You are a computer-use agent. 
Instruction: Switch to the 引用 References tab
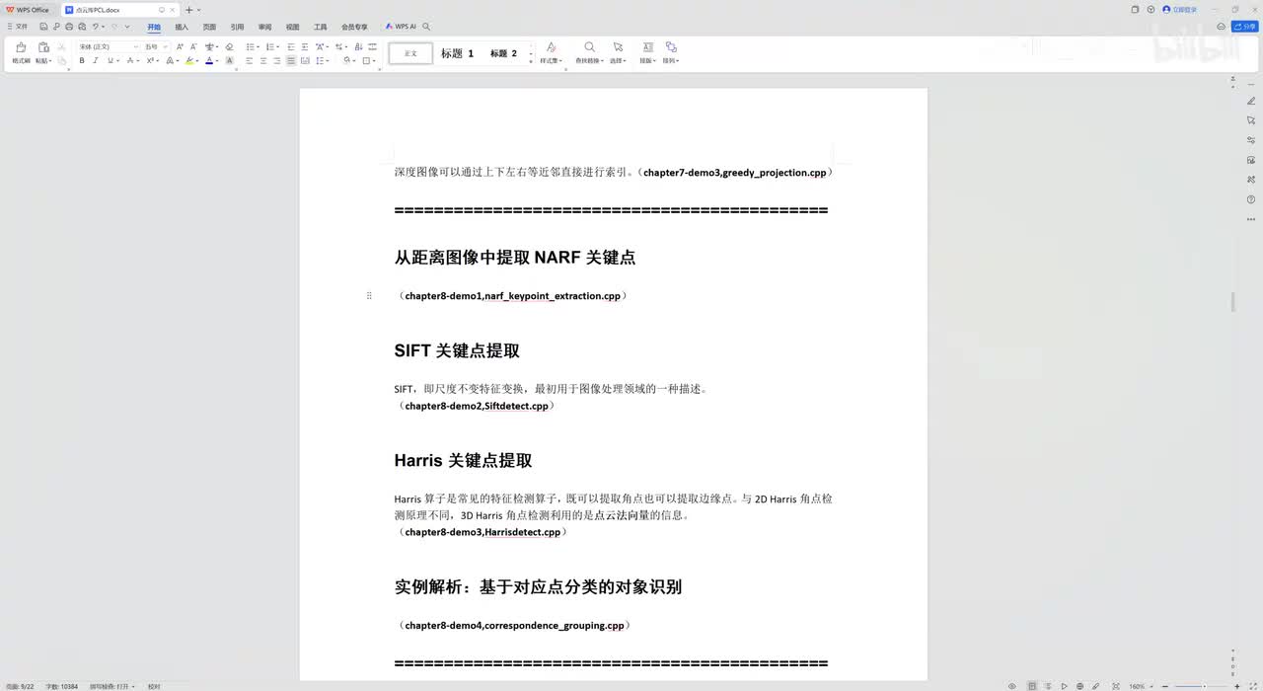[x=237, y=27]
